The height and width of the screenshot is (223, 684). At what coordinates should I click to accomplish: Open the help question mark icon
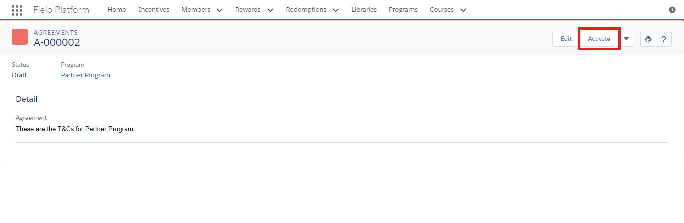click(x=664, y=39)
